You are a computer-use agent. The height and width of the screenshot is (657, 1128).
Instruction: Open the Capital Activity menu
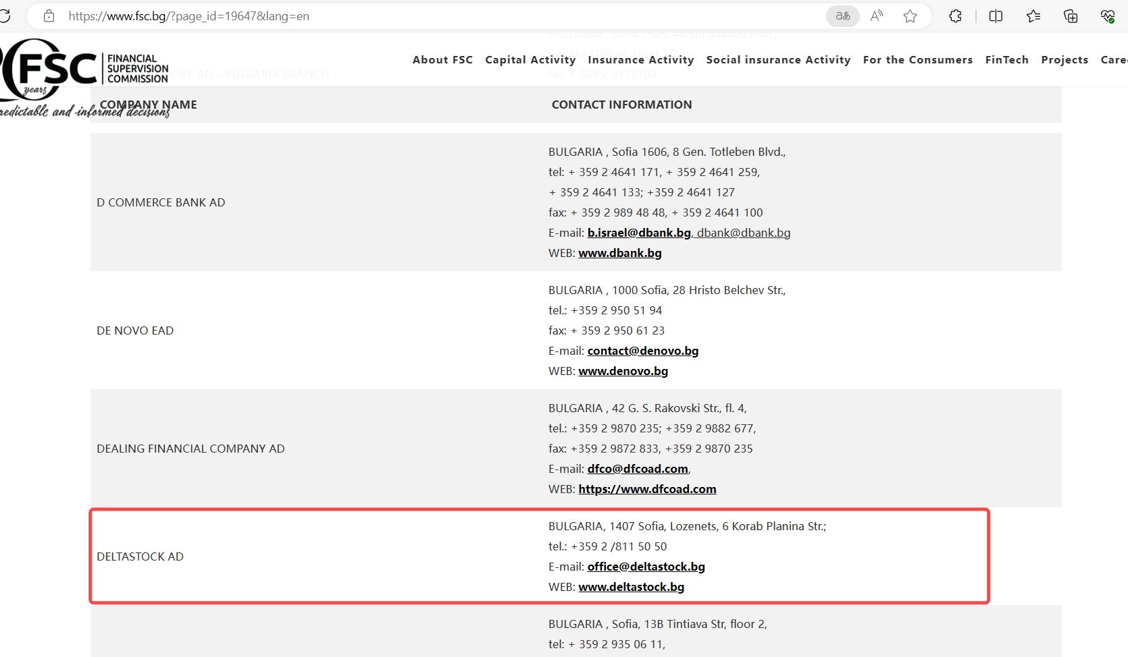(530, 59)
